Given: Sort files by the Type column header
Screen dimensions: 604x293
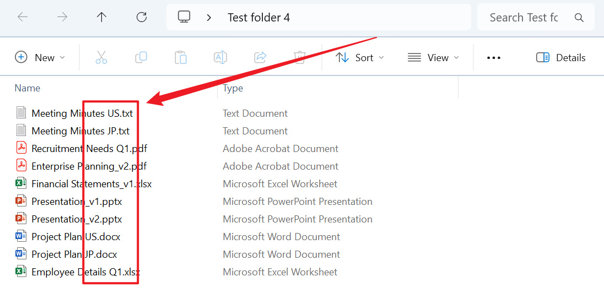Looking at the screenshot, I should (233, 88).
